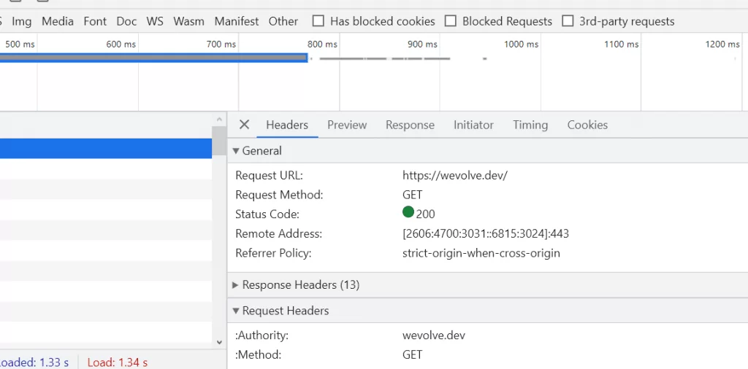
Task: Click the scroll up arrow of request list
Action: (x=219, y=120)
